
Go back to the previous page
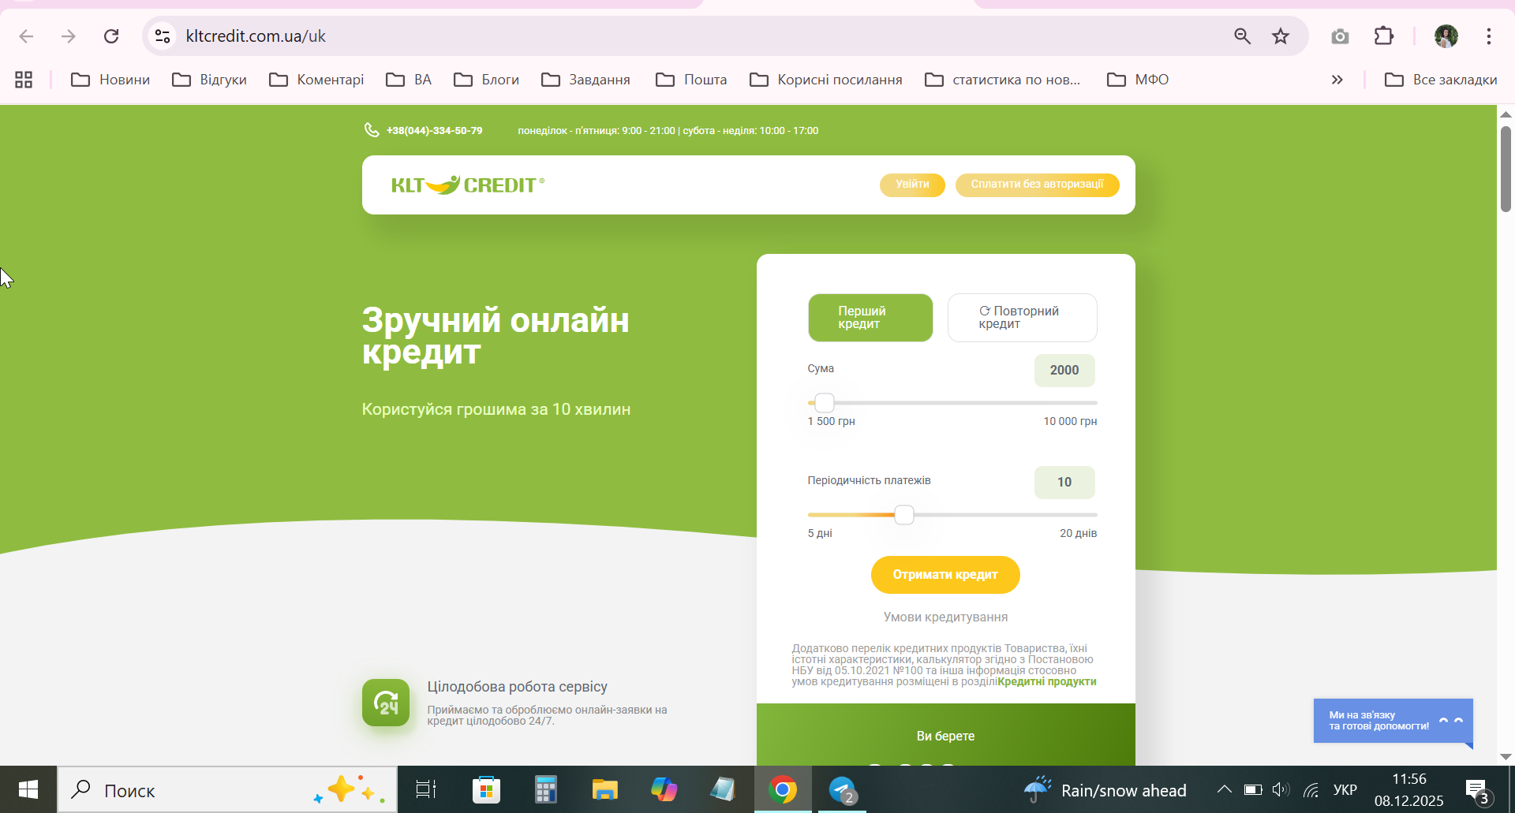(x=26, y=36)
